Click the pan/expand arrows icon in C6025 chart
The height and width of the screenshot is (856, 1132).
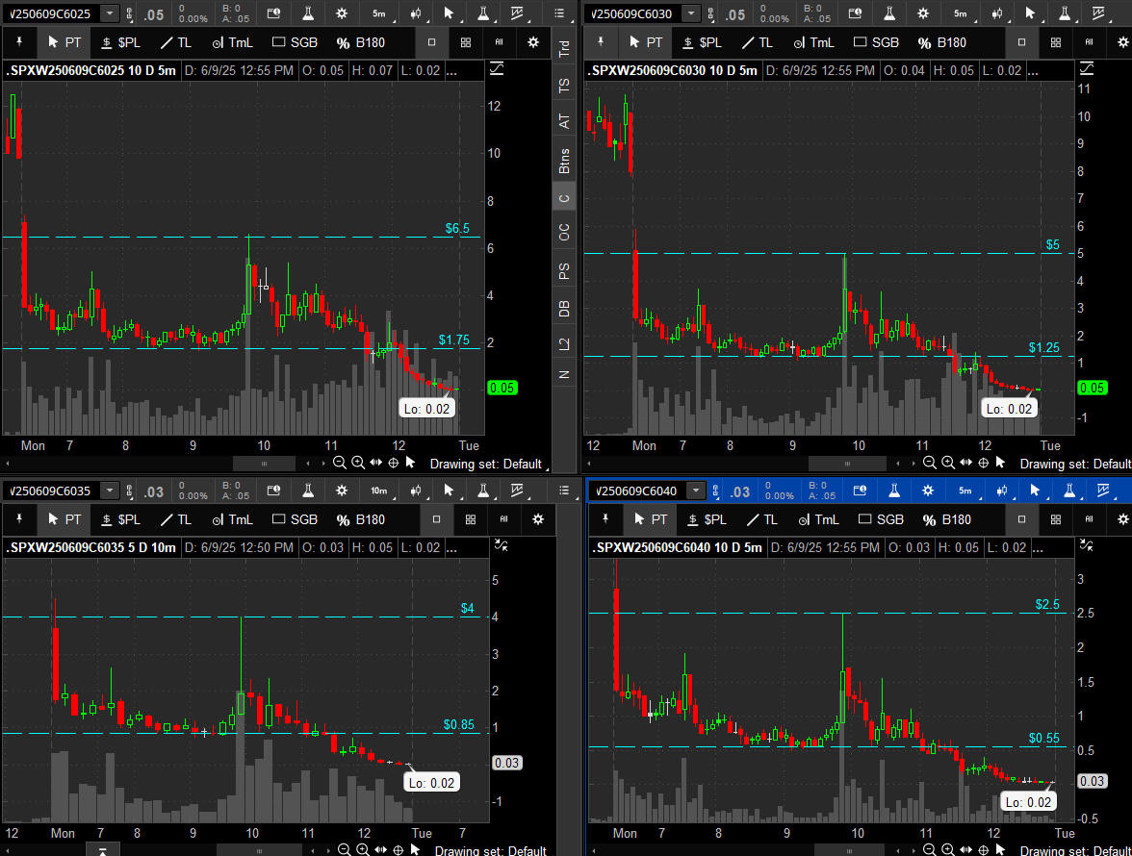[x=376, y=463]
